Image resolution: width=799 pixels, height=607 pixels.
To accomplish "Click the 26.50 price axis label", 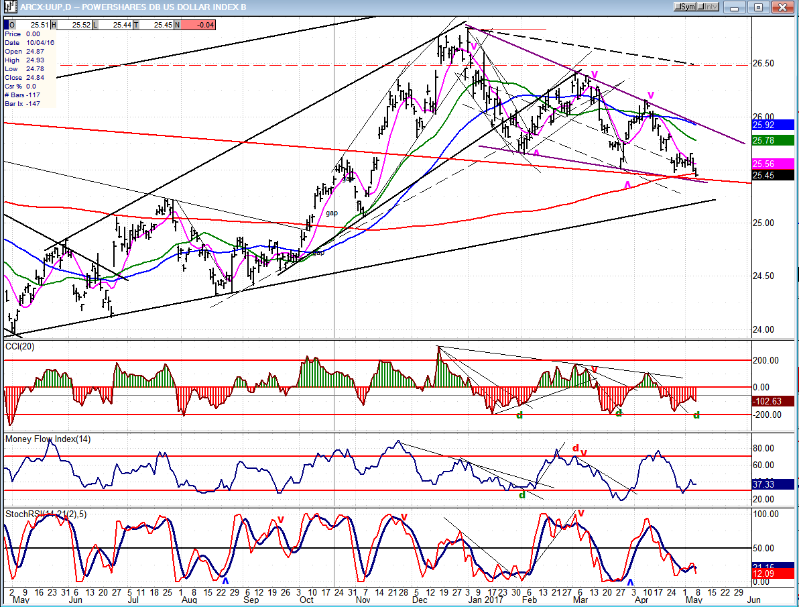I will tap(763, 63).
